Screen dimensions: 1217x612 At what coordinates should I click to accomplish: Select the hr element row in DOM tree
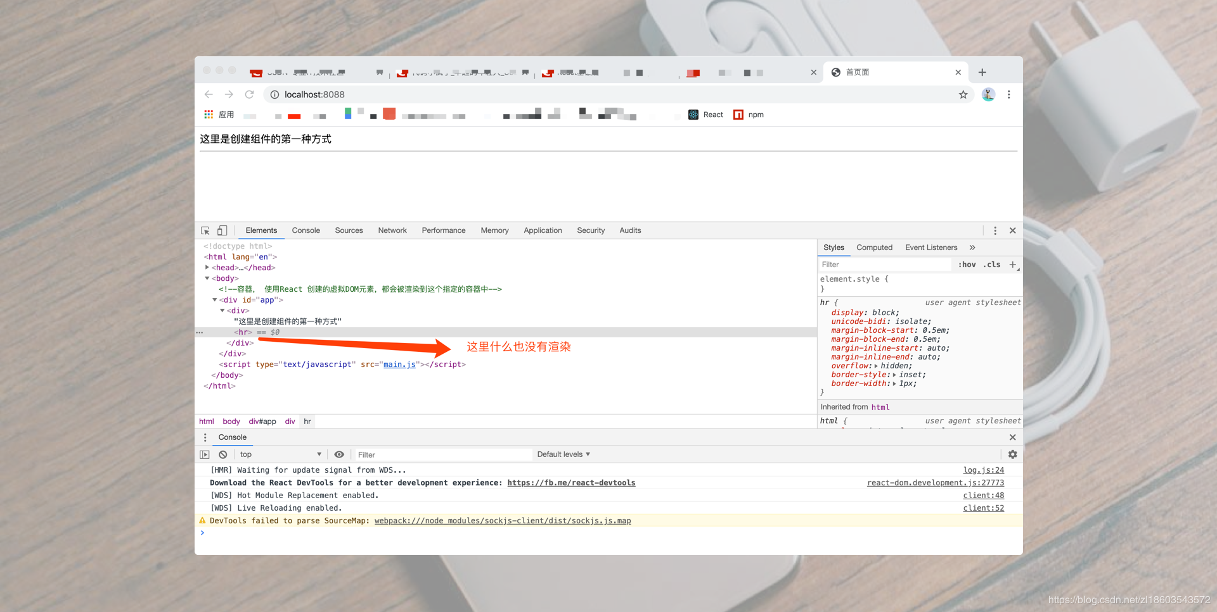(x=506, y=332)
